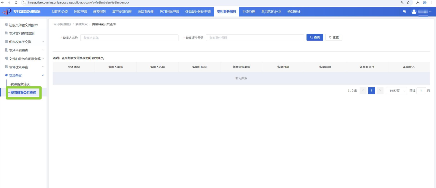Collapse the 费减备案 submenu chevron

click(43, 75)
